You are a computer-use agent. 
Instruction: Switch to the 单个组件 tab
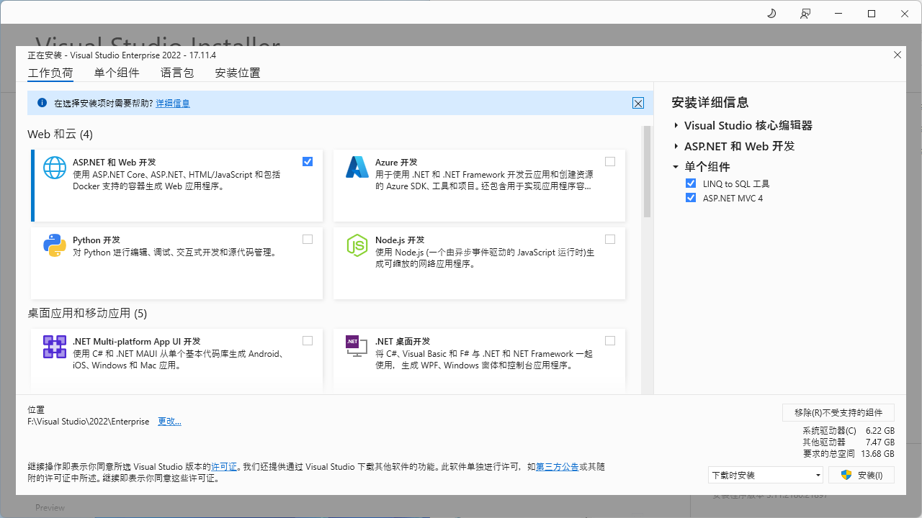[117, 73]
